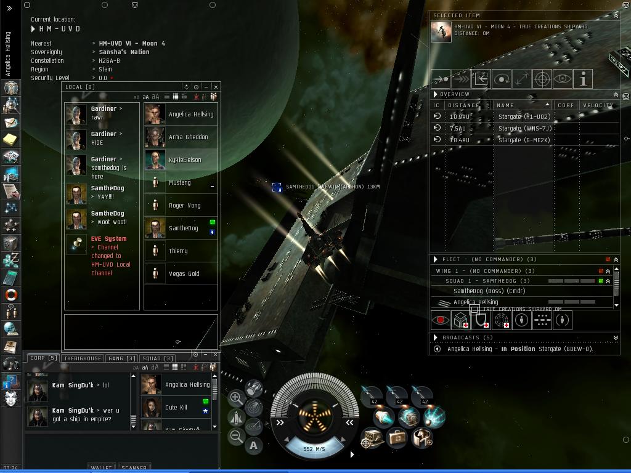This screenshot has height=473, width=631.
Task: Open the Help lifebuoy icon
Action: click(x=11, y=294)
